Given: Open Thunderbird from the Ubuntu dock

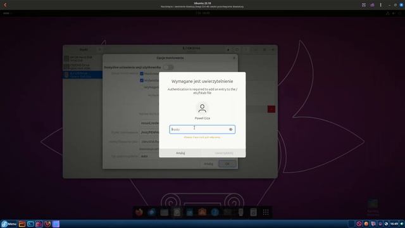Looking at the screenshot, I should click(152, 212).
